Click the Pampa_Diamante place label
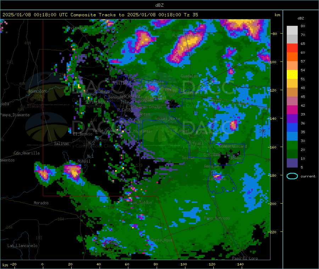This screenshot has width=319, height=269. pos(15,115)
